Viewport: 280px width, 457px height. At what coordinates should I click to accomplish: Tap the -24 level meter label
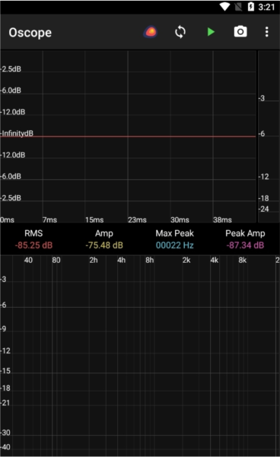[x=263, y=209]
